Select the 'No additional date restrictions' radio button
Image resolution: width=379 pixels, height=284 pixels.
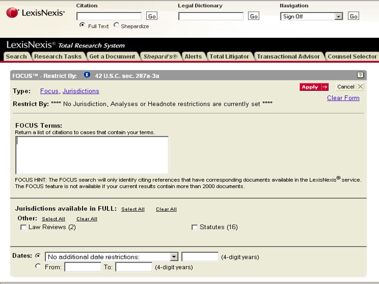(38, 256)
